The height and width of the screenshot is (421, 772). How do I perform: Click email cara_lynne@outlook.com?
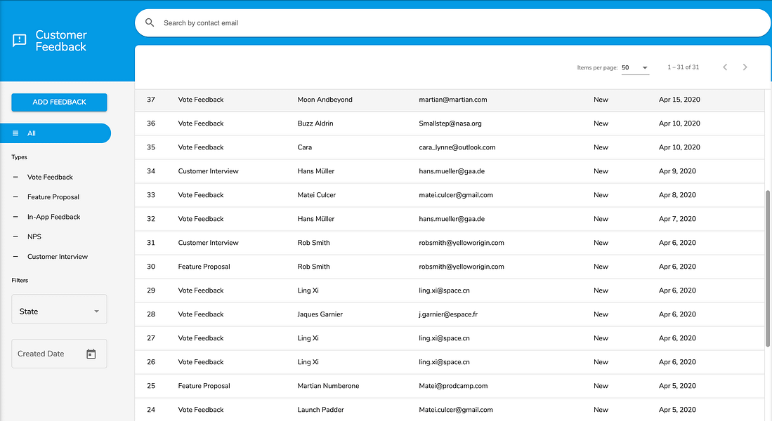pos(457,147)
